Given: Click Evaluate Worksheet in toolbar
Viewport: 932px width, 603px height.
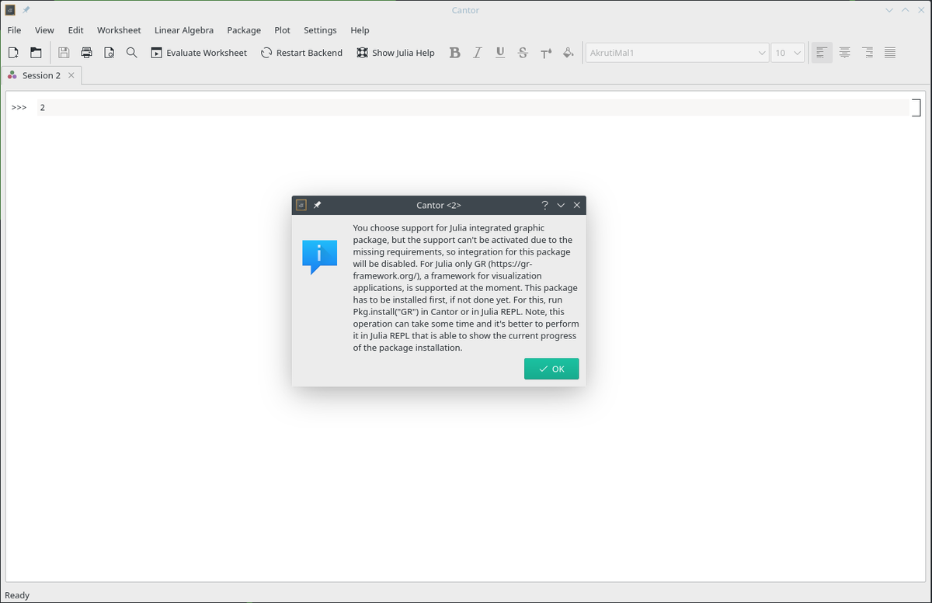Looking at the screenshot, I should point(199,53).
